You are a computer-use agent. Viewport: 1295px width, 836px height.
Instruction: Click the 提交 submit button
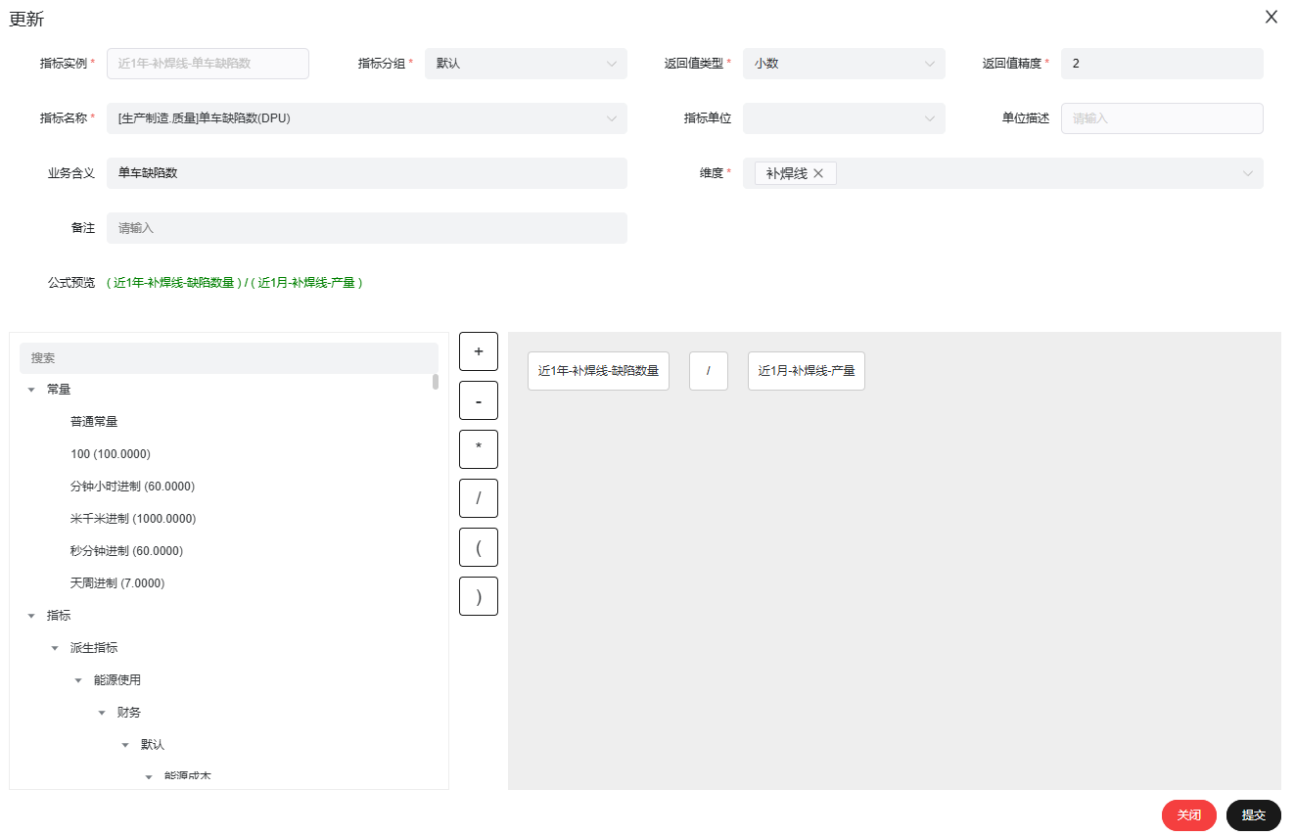coord(1253,815)
